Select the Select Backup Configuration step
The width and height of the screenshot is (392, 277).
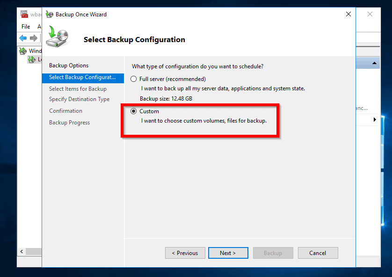point(82,77)
